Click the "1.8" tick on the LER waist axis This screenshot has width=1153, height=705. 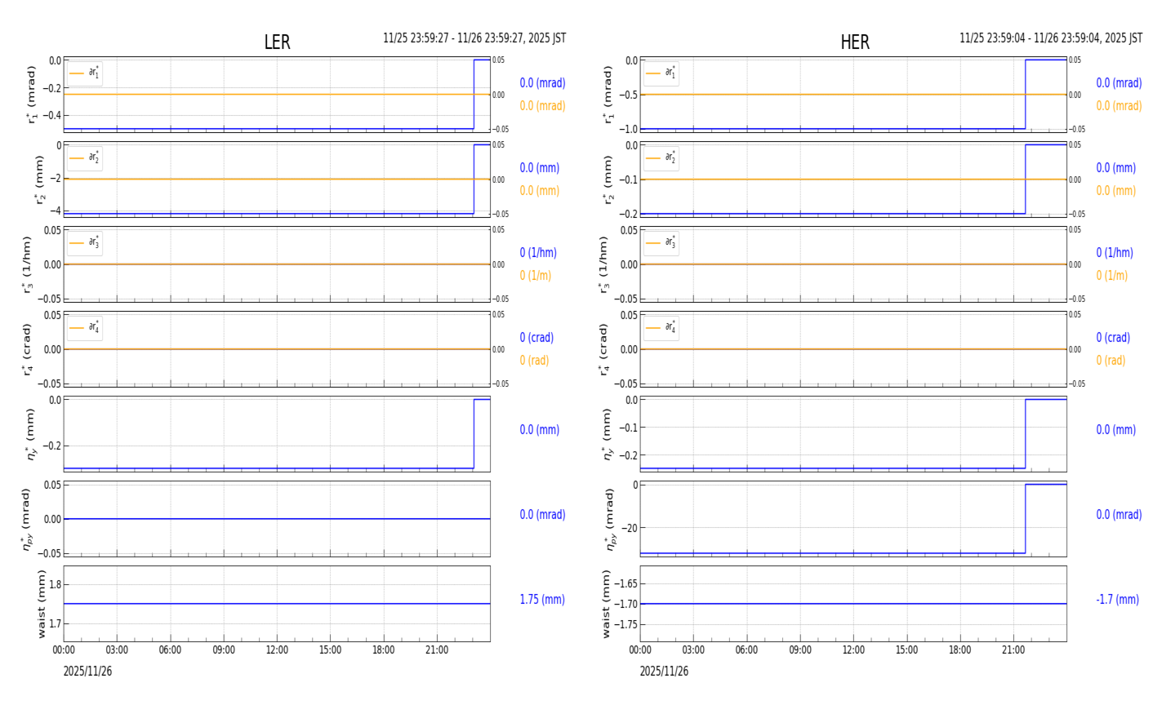56,584
